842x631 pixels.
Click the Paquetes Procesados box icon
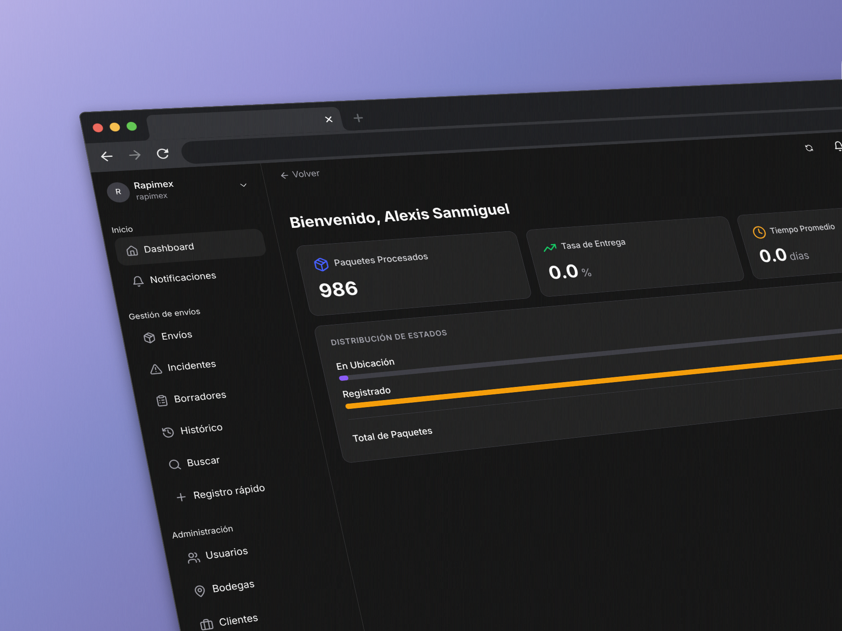[321, 264]
